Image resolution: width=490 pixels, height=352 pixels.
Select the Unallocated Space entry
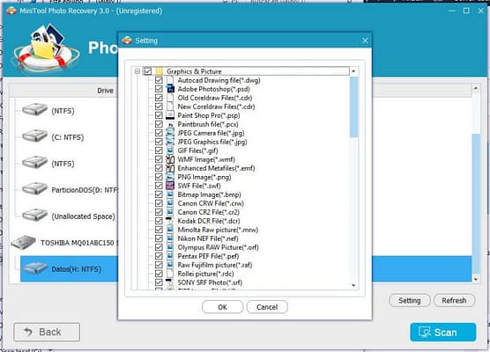83,216
